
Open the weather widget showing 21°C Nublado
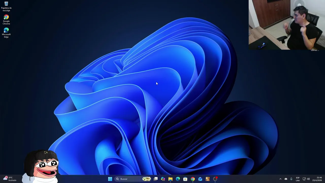click(10, 179)
